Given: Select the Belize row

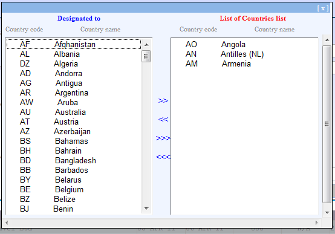Looking at the screenshot, I should pyautogui.click(x=74, y=199).
